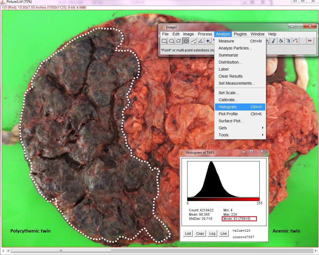Select the Spray Can tool
The image size is (319, 255).
click(288, 41)
